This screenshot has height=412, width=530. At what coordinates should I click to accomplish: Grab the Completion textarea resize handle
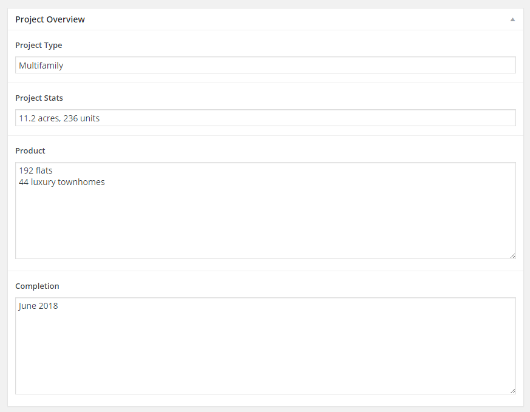[x=512, y=391]
